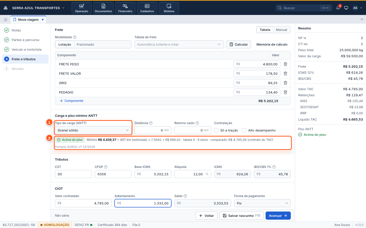Enable the Alto desempenho checkbox
366x228 pixels.
click(x=244, y=130)
